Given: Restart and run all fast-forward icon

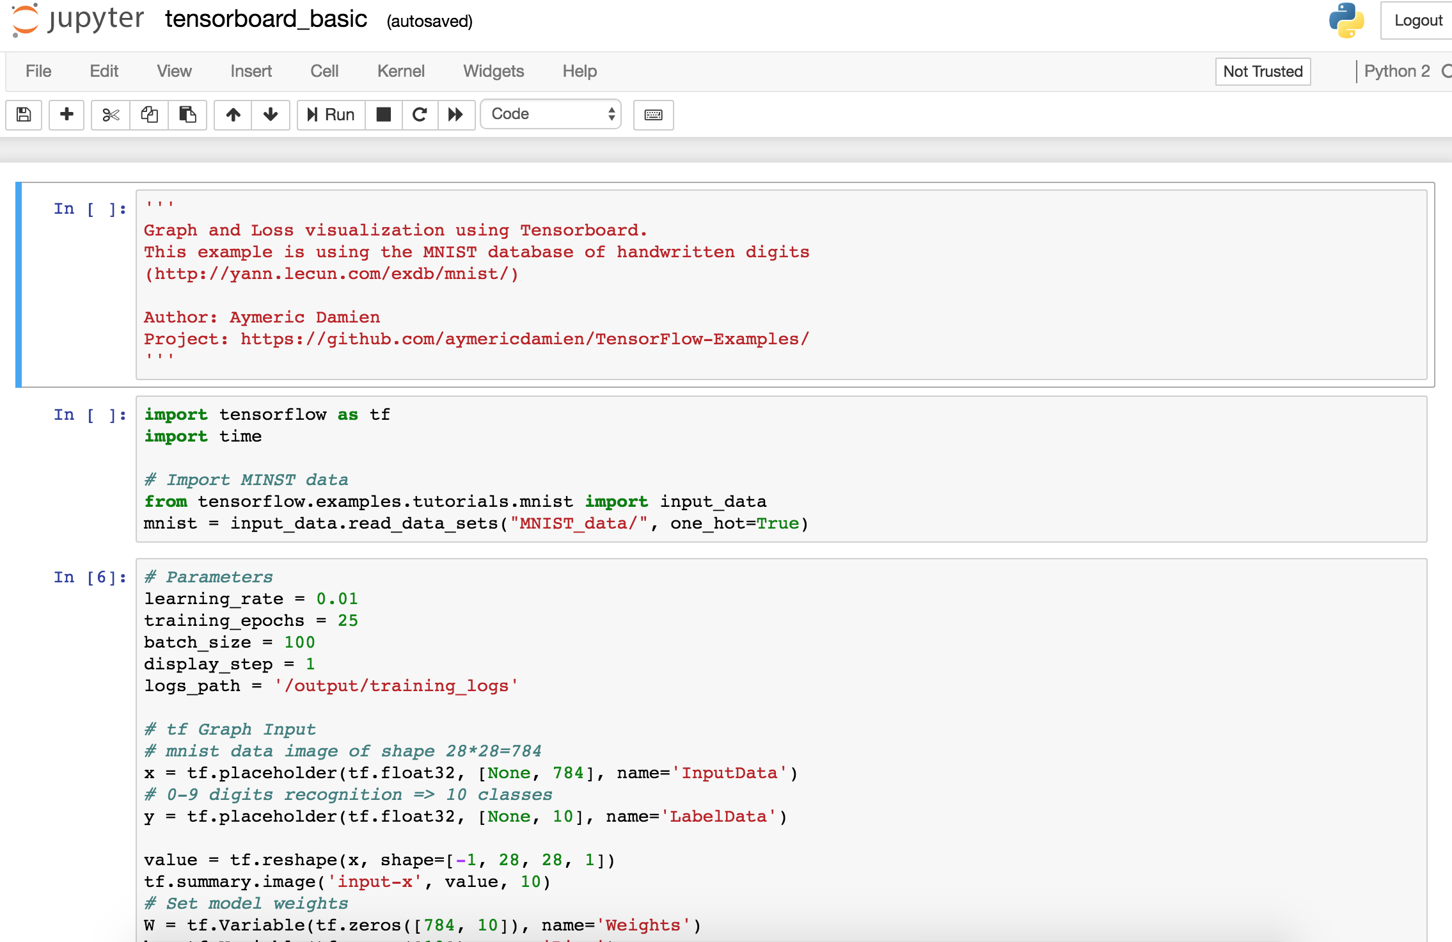Looking at the screenshot, I should pos(455,115).
